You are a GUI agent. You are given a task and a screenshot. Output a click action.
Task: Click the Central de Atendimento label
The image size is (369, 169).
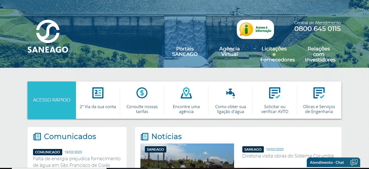[x=318, y=23]
